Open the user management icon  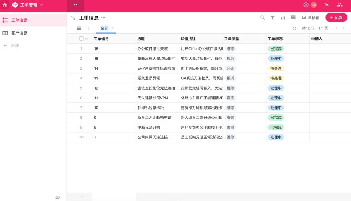(x=339, y=5)
